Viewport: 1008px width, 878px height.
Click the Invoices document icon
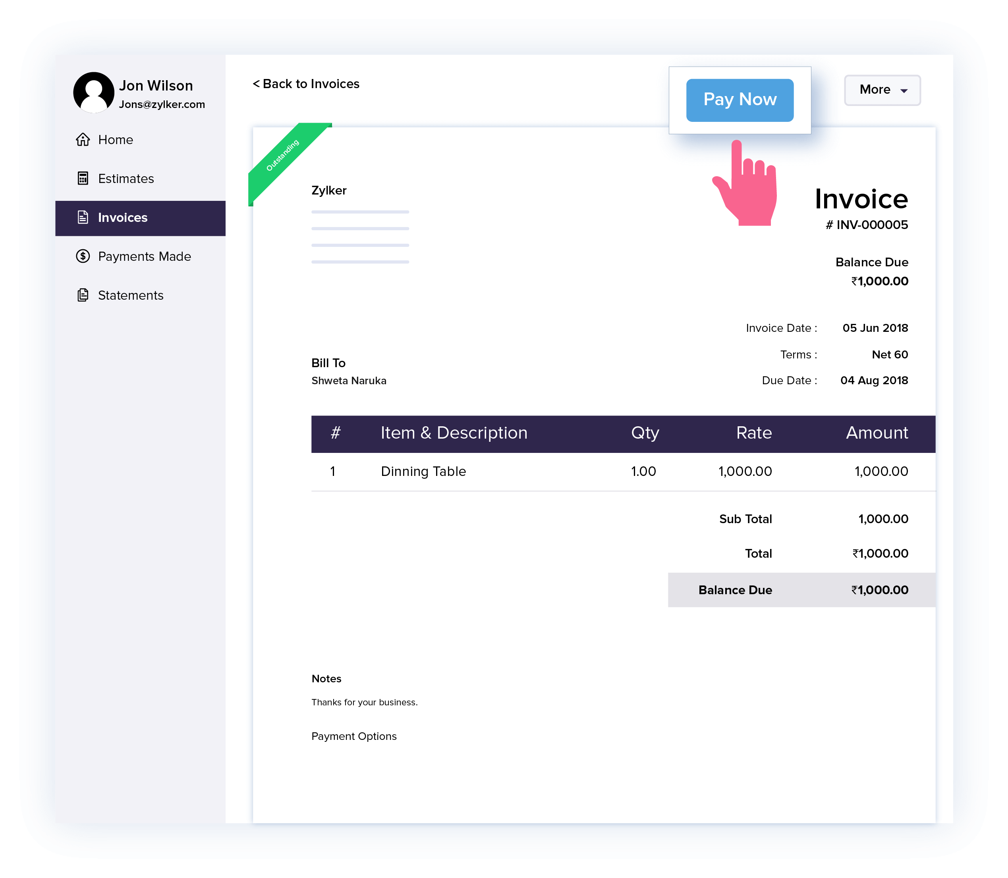point(83,218)
